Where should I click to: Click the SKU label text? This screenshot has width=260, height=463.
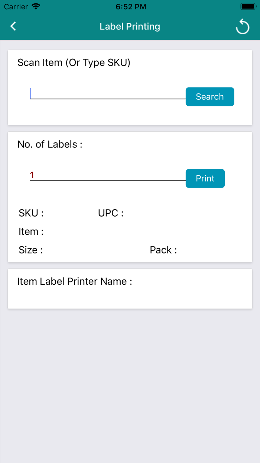pos(31,213)
